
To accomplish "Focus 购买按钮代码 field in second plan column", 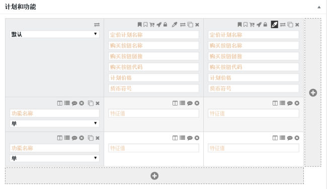I will (x=254, y=67).
